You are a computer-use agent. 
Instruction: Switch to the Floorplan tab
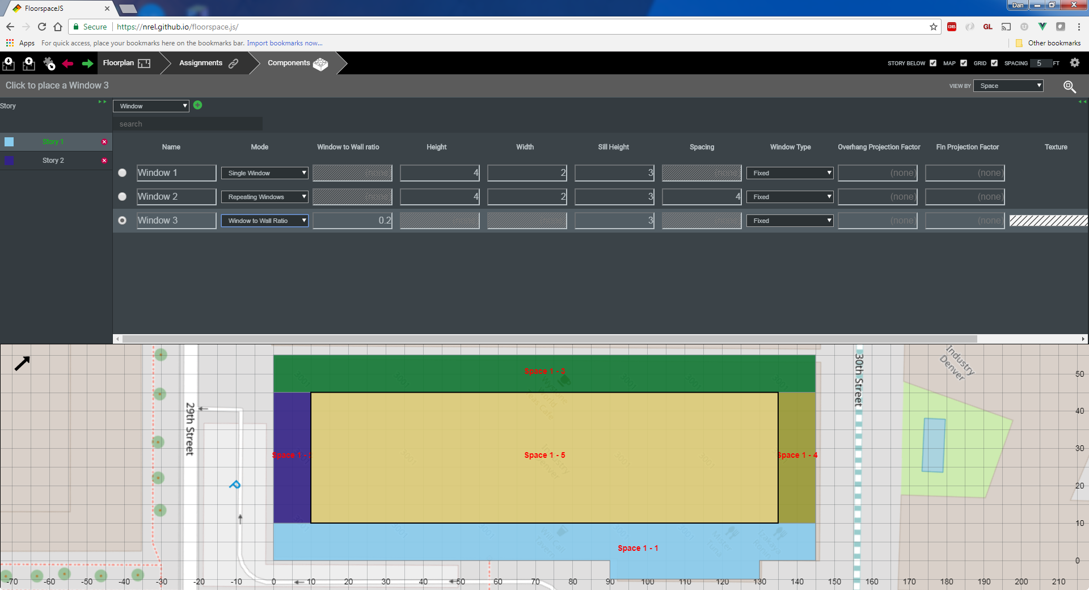(126, 63)
